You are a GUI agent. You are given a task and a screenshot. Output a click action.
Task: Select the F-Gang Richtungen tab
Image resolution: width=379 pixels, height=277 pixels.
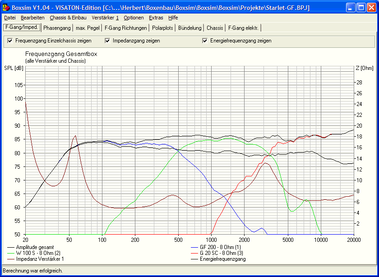[x=126, y=28]
